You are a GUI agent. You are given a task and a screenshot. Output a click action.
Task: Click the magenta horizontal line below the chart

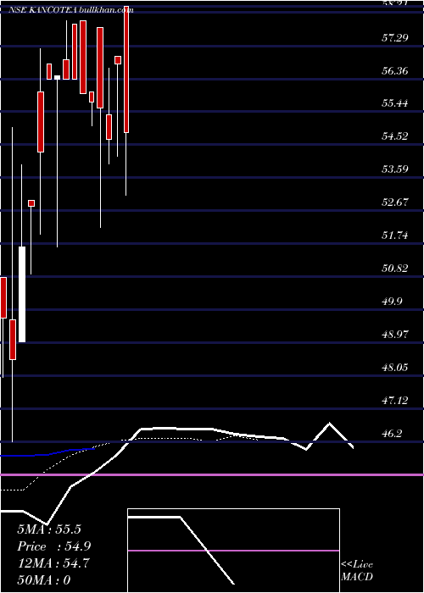click(212, 474)
